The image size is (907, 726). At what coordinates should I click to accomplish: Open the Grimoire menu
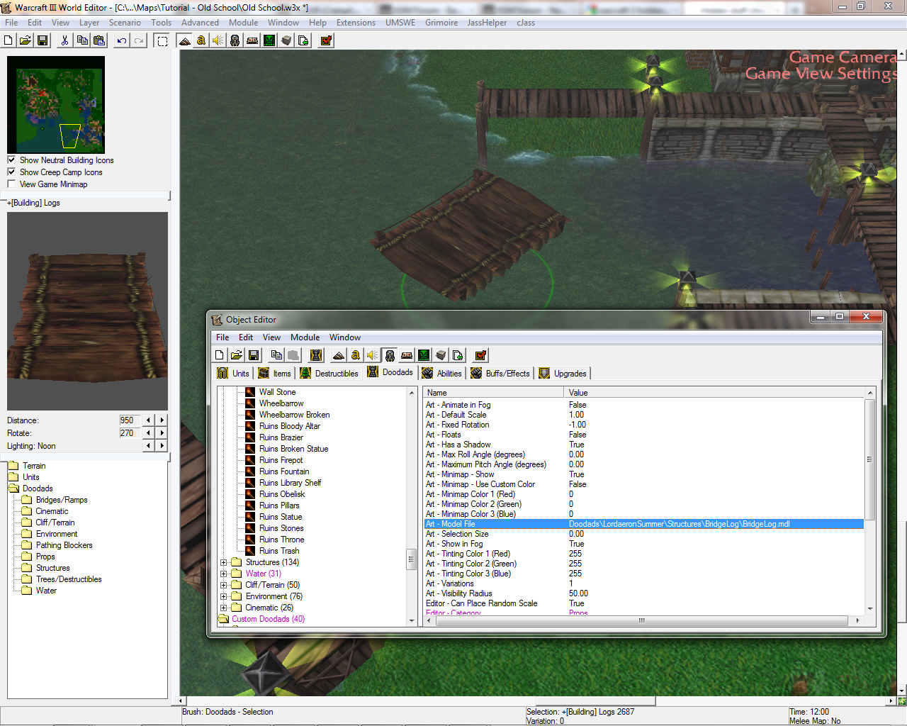(x=441, y=23)
